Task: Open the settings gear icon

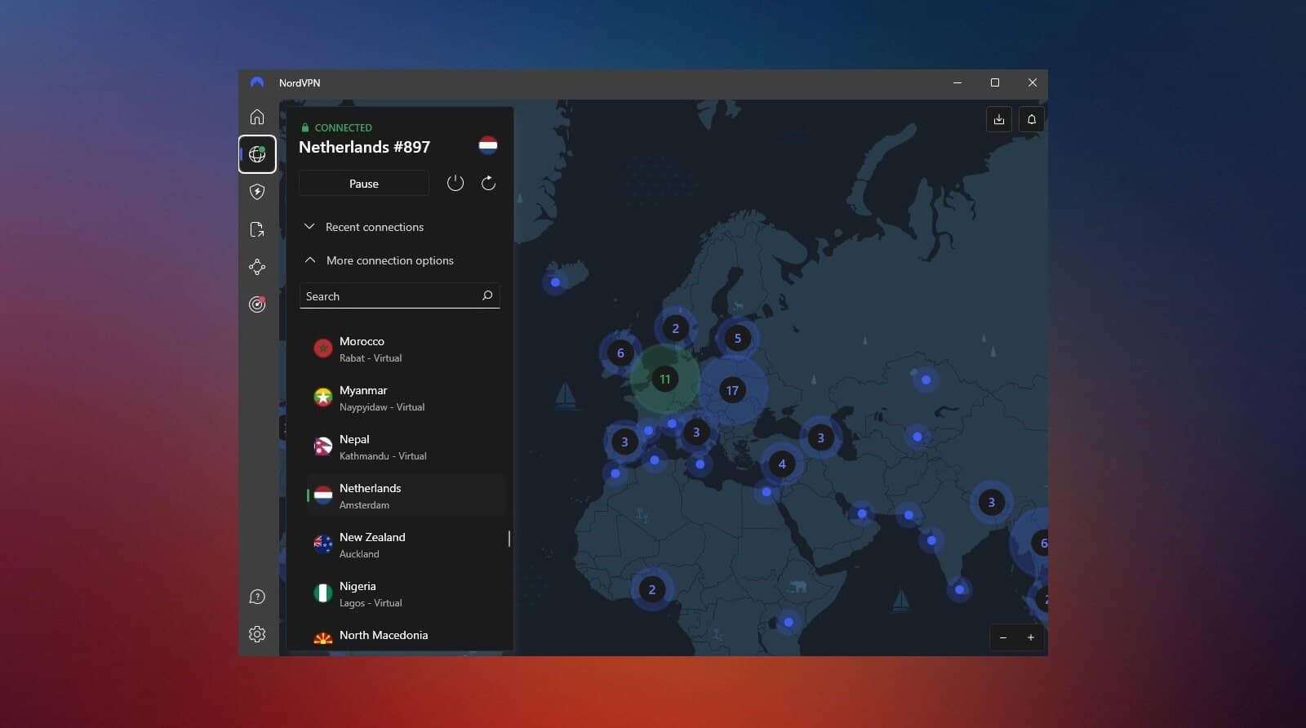Action: coord(257,634)
